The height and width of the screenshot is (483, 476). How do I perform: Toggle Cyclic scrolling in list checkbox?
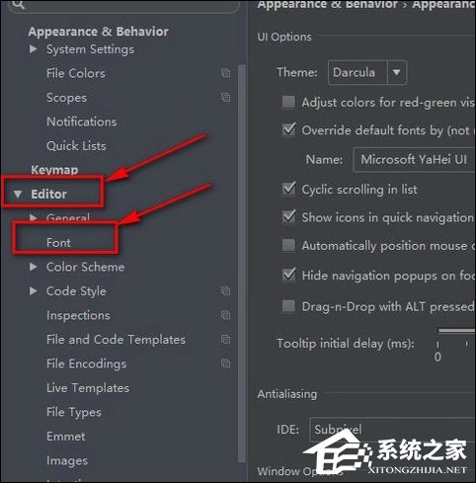coord(288,189)
